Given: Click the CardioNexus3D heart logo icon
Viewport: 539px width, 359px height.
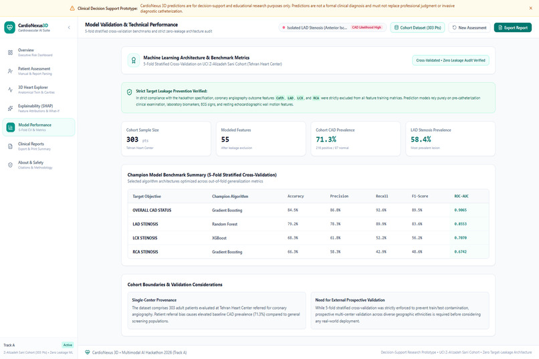Looking at the screenshot, I should [9, 27].
